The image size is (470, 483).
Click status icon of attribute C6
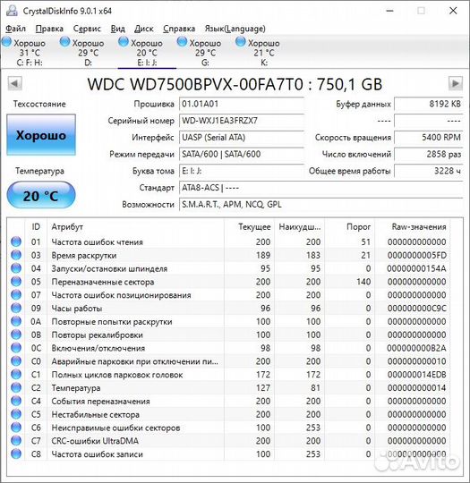(16, 427)
